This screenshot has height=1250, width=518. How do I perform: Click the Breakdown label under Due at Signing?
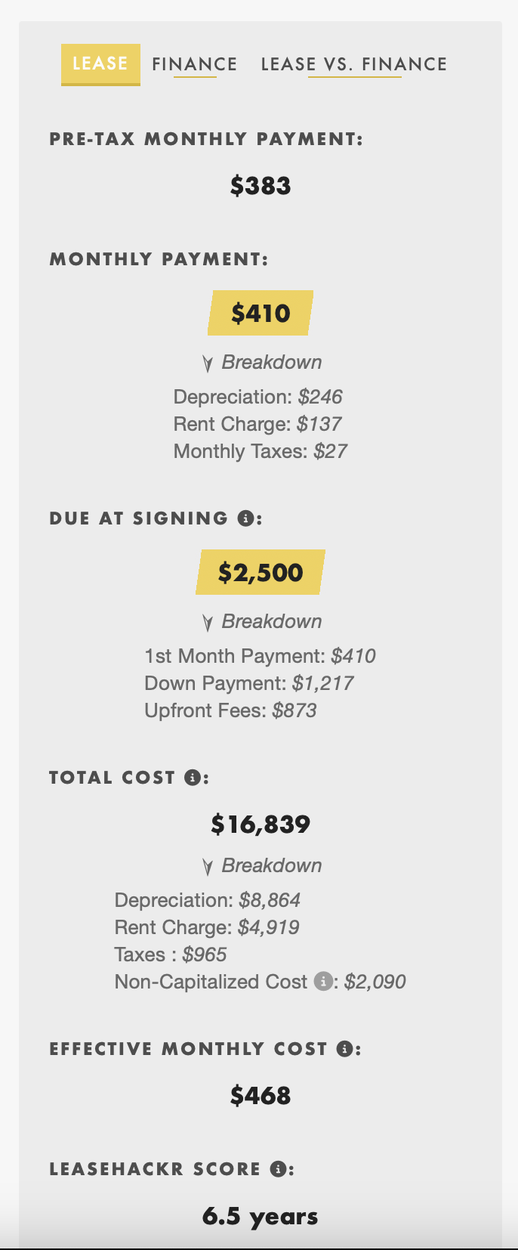(272, 622)
